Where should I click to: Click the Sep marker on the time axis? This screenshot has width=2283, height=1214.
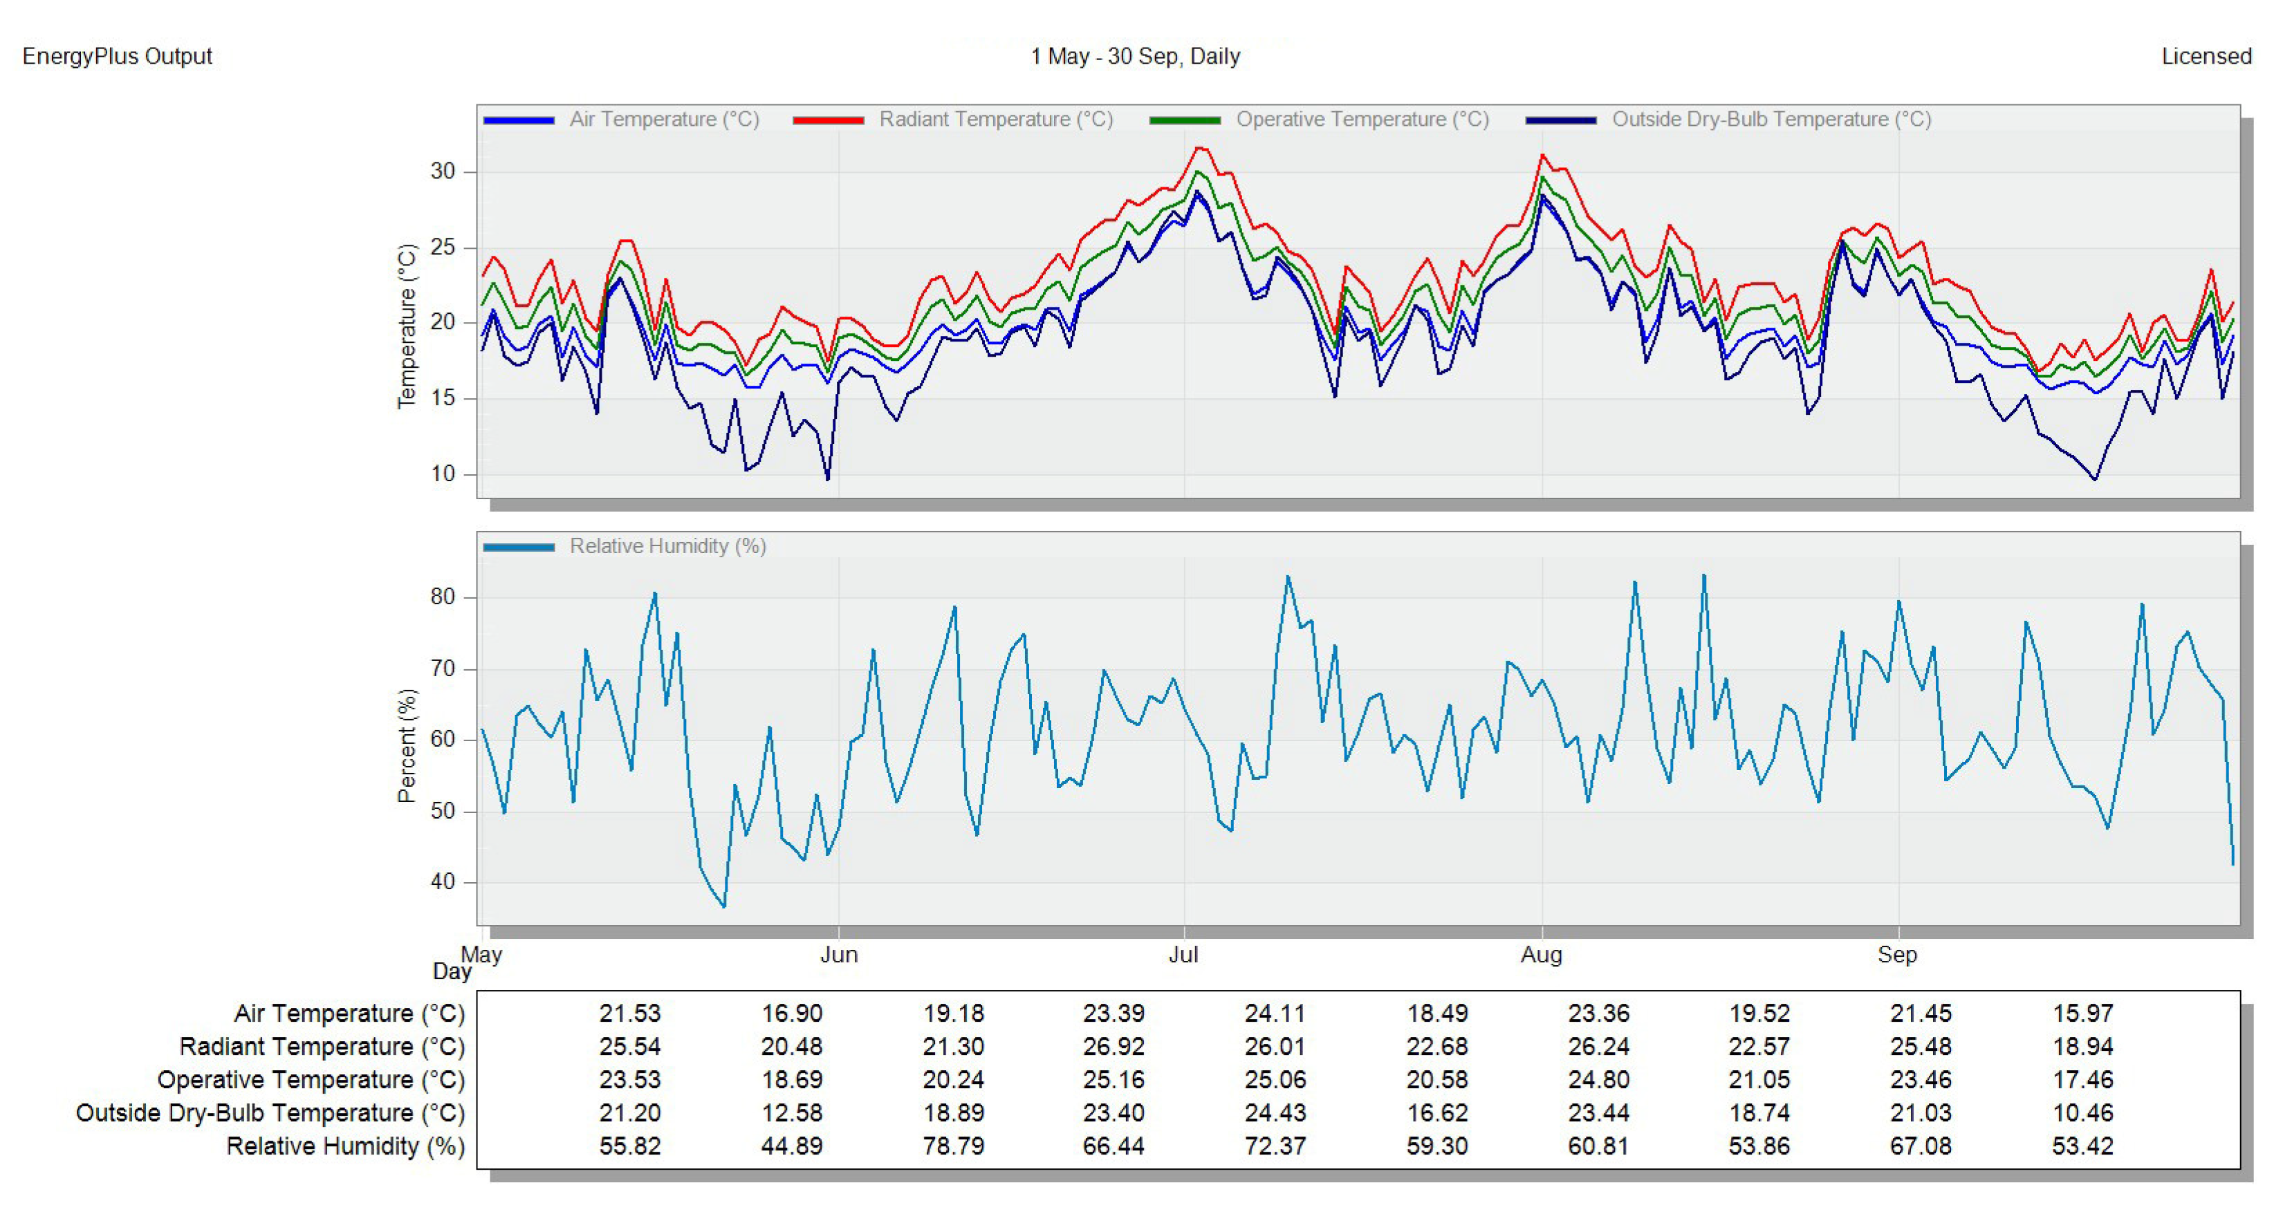pyautogui.click(x=1896, y=954)
